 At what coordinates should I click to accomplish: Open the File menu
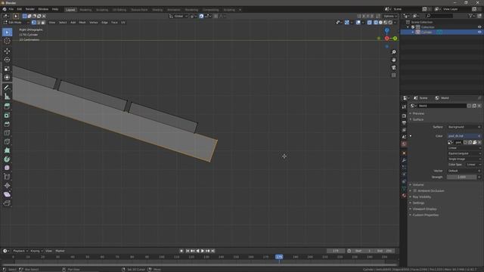pyautogui.click(x=11, y=9)
